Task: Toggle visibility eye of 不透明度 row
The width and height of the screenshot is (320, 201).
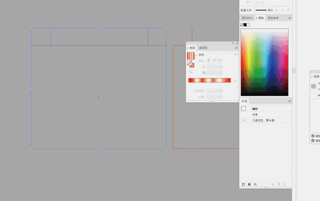Action: pyautogui.click(x=243, y=120)
